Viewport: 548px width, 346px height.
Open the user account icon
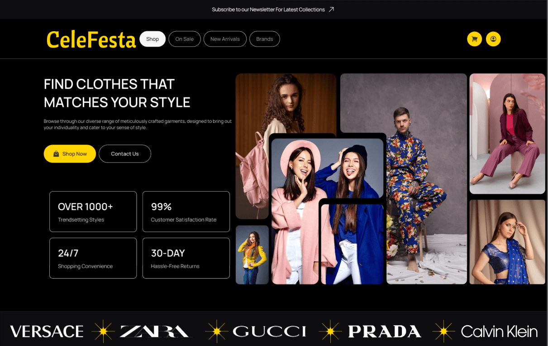pos(493,39)
